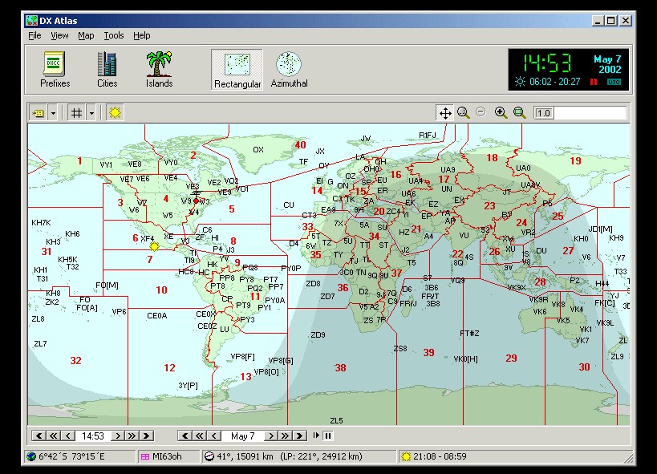The image size is (657, 474).
Task: Toggle the UTC indicator in clock panel
Action: (614, 82)
